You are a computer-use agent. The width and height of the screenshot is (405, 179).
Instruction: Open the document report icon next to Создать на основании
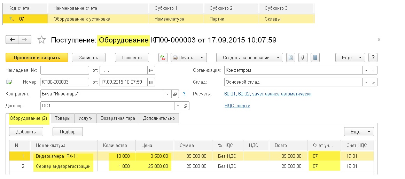click(291, 57)
